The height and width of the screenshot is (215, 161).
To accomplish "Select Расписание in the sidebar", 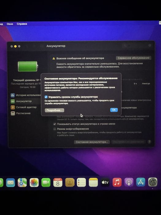I will pyautogui.click(x=21, y=113).
